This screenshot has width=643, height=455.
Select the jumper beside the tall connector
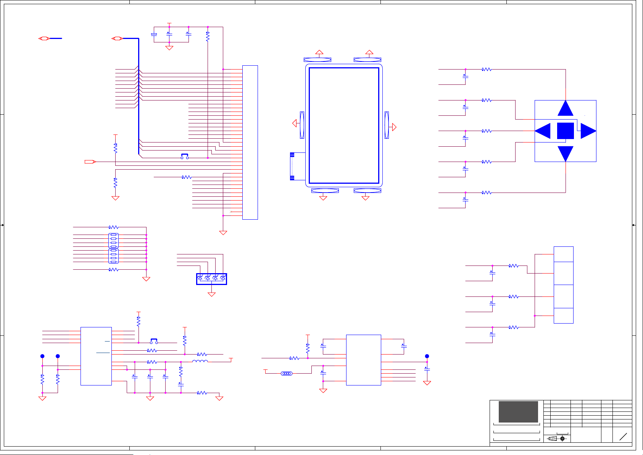click(185, 156)
